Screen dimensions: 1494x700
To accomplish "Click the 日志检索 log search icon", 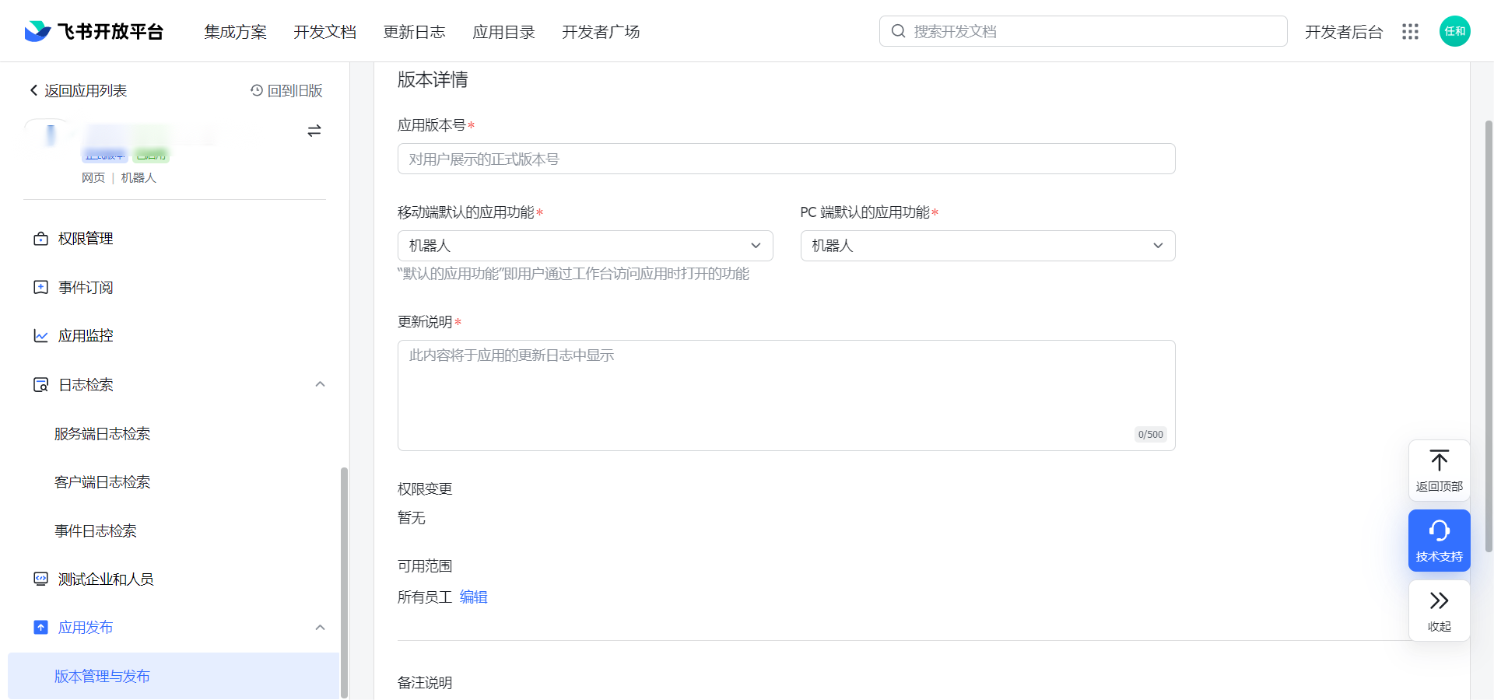I will tap(41, 384).
